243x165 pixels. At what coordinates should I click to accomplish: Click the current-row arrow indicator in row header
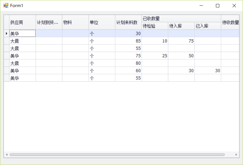(x=6, y=33)
